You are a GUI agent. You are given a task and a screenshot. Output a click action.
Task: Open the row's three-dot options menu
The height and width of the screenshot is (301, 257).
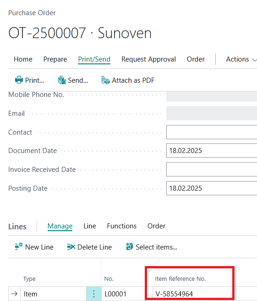(x=94, y=294)
